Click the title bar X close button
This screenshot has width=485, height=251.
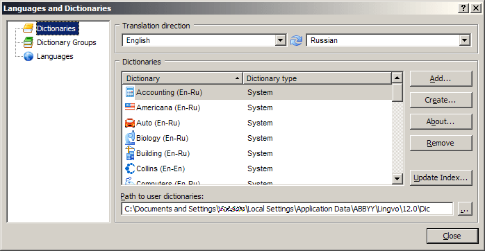tap(476, 8)
